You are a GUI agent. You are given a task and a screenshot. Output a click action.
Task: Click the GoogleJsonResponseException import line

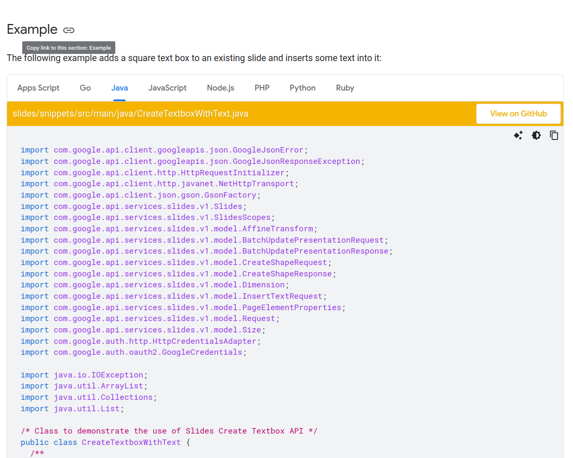point(192,161)
